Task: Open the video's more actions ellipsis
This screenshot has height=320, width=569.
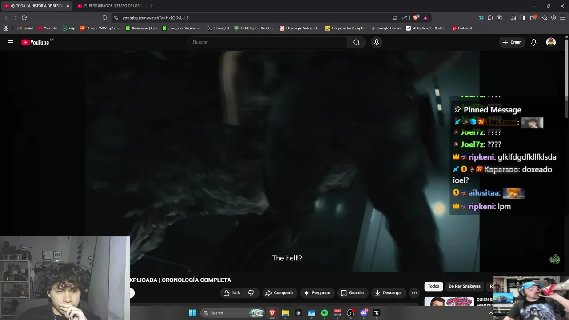Action: tap(414, 293)
